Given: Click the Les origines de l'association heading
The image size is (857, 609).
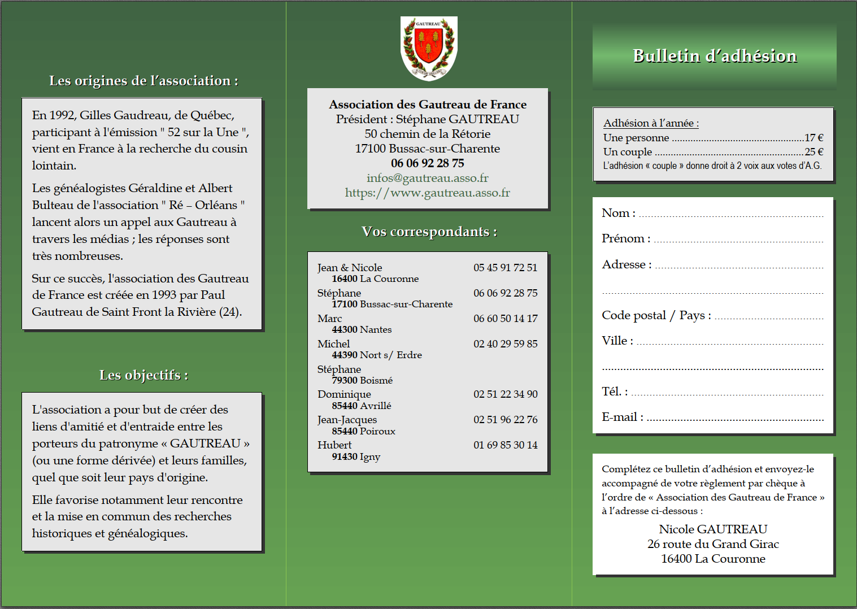Looking at the screenshot, I should click(x=143, y=81).
